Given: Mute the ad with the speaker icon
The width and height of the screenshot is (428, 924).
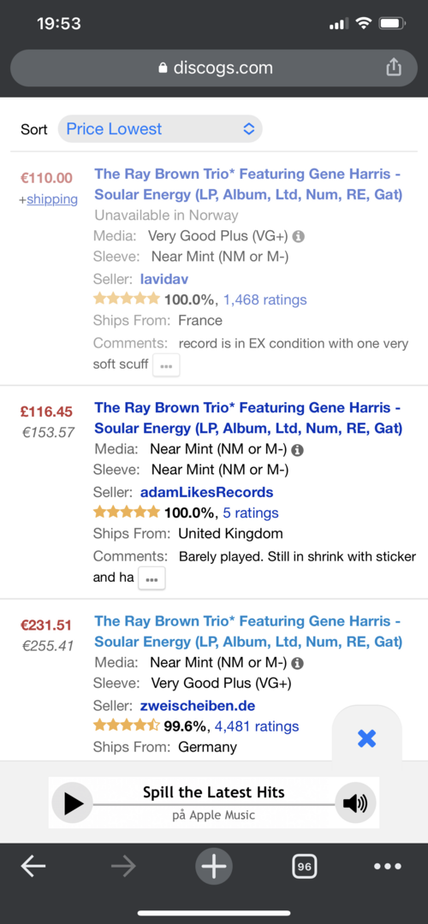Looking at the screenshot, I should coord(355,803).
